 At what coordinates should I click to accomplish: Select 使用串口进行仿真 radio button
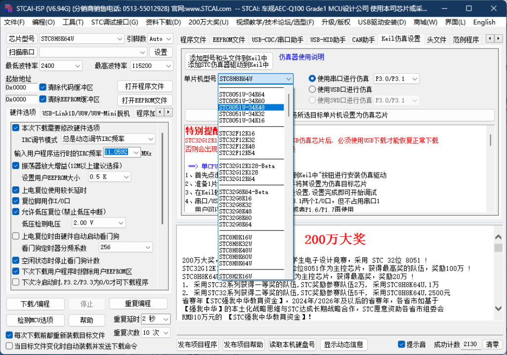312,79
